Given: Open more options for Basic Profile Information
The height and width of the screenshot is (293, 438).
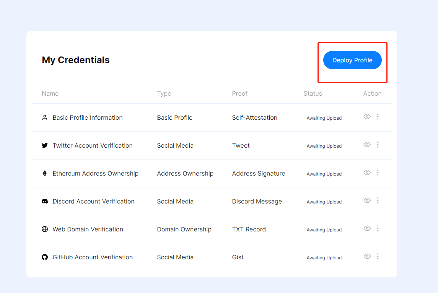Looking at the screenshot, I should [378, 117].
